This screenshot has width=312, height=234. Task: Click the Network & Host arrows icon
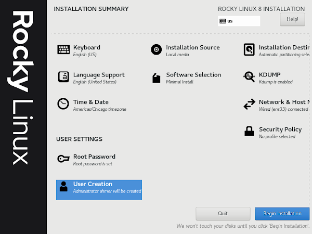pos(249,104)
